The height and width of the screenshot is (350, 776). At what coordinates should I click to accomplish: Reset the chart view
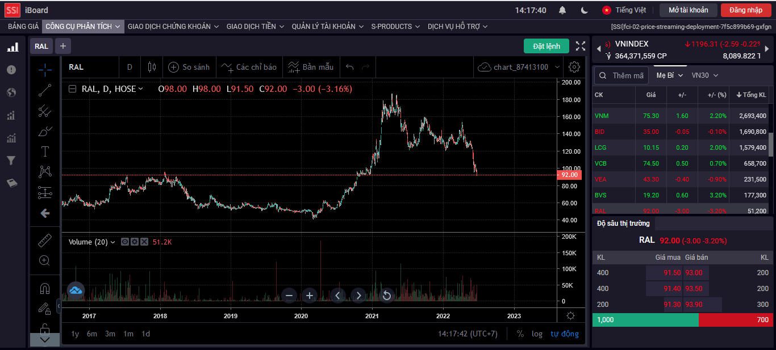pos(386,295)
